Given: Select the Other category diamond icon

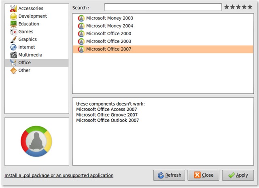Looking at the screenshot, I should tap(13, 70).
